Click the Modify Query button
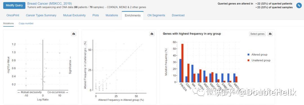 (14, 5)
